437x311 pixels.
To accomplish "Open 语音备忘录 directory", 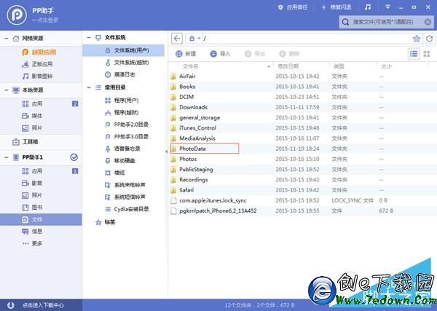I will click(122, 149).
